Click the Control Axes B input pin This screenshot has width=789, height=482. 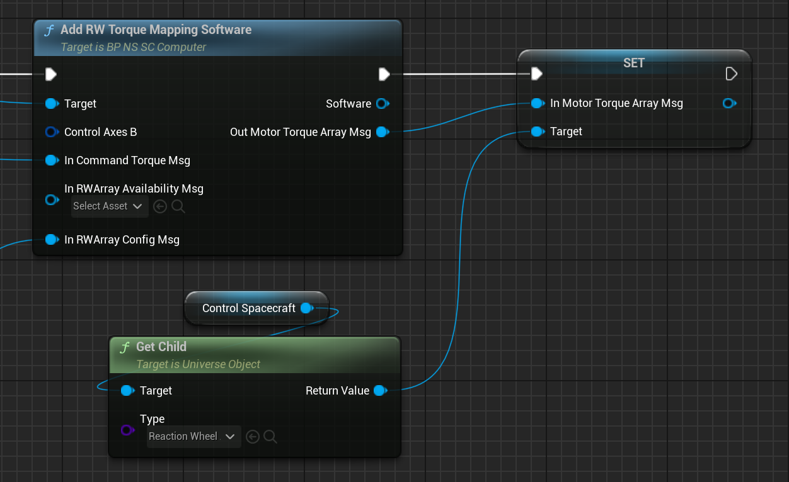52,132
